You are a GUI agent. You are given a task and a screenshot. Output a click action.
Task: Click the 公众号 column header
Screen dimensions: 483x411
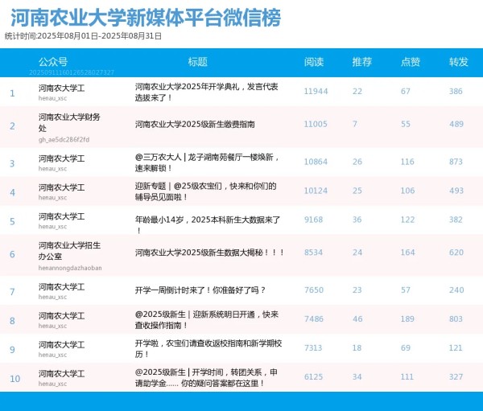[53, 62]
